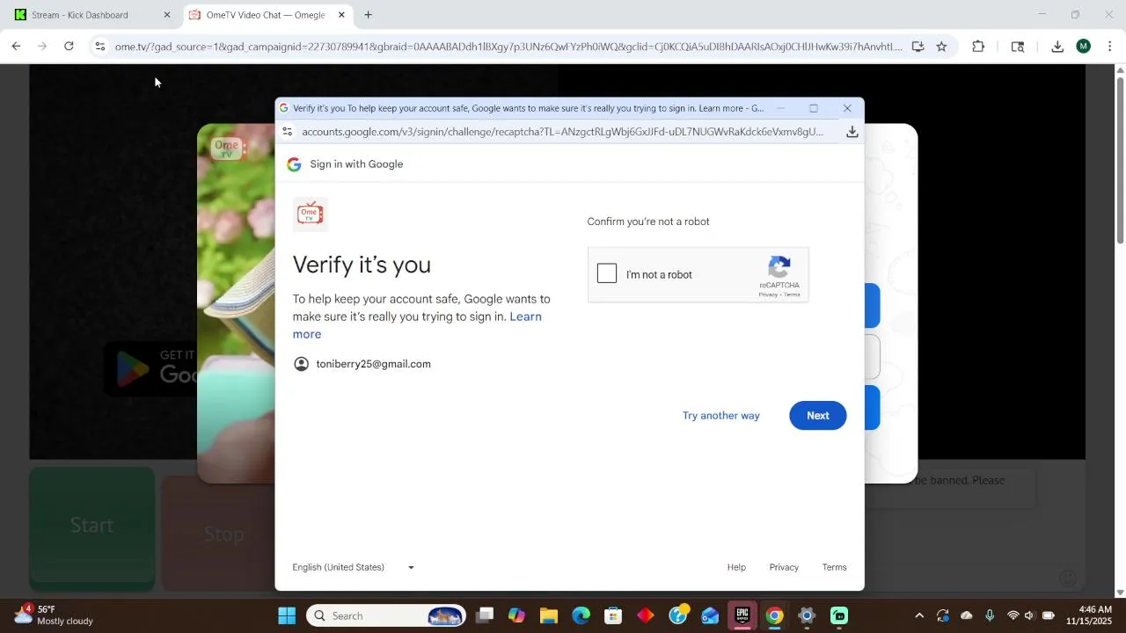The width and height of the screenshot is (1126, 633).
Task: Close the Kick Dashboard tab
Action: pos(167,15)
